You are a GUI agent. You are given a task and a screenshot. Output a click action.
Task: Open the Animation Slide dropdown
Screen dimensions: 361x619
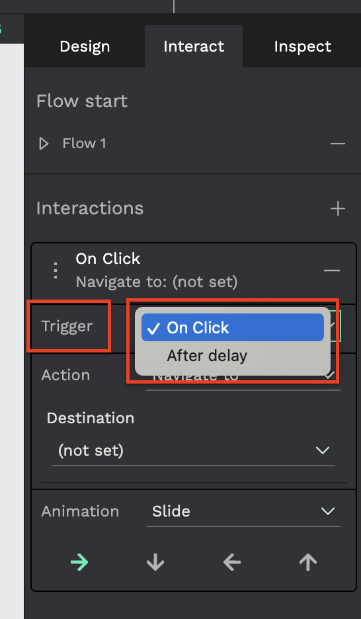coord(243,512)
